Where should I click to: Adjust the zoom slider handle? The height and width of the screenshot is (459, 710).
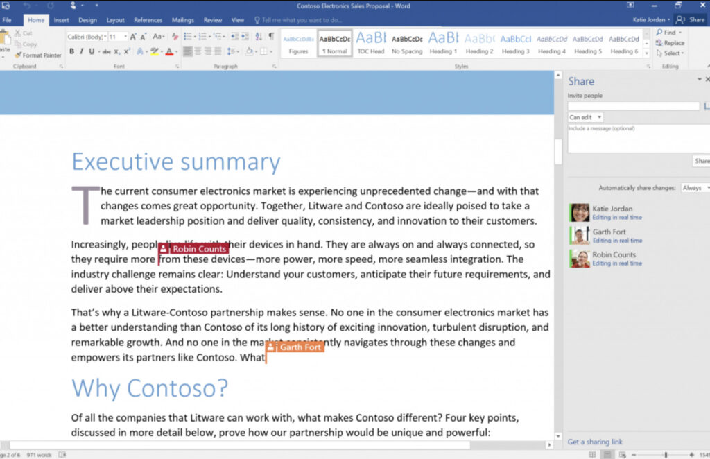666,454
